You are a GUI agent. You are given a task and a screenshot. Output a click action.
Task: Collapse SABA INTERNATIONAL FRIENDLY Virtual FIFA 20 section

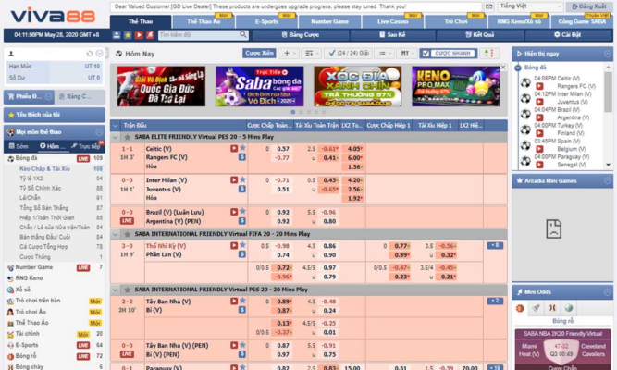point(116,234)
